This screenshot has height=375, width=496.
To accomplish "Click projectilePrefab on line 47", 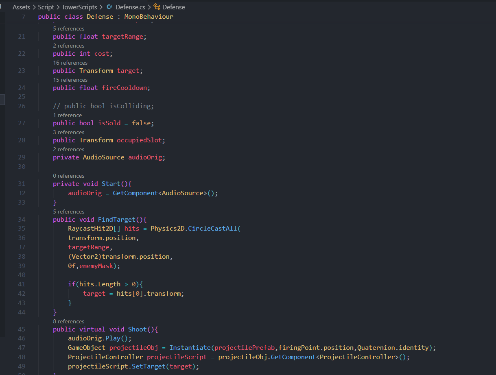I will (245, 348).
